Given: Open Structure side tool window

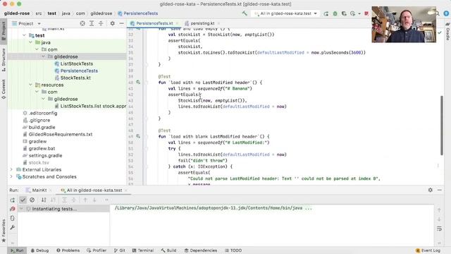Looking at the screenshot, I should [x=4, y=60].
